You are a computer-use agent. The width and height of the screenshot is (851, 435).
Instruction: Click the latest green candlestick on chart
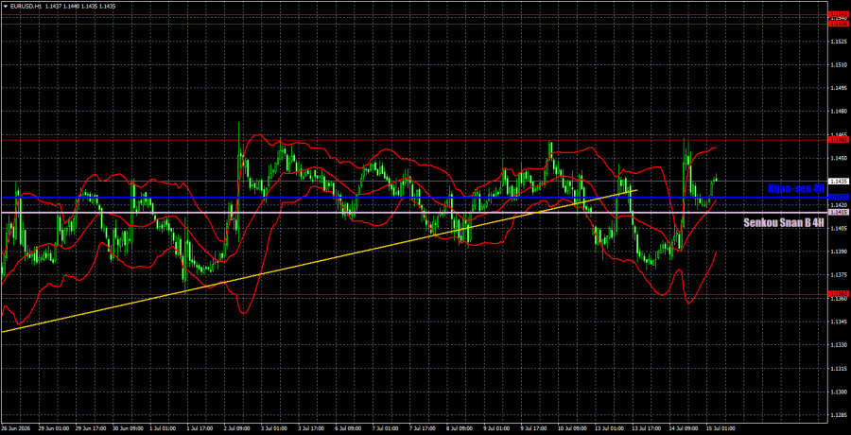pos(716,178)
